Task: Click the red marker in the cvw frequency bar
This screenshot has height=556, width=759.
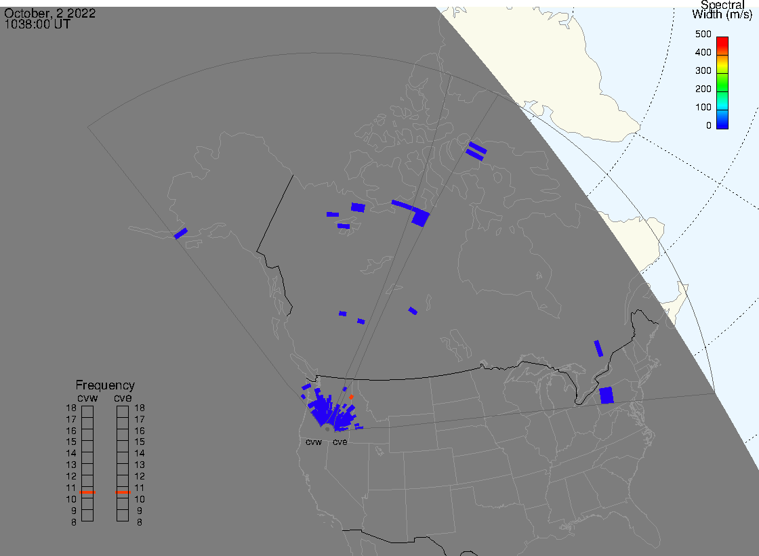Action: coord(87,492)
